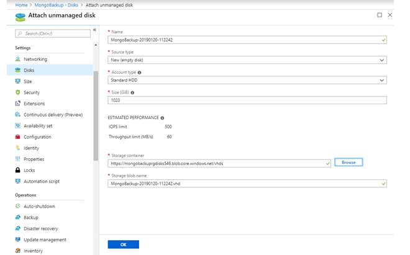Click the Backup cloud icon
This screenshot has width=410, height=255.
pyautogui.click(x=18, y=217)
